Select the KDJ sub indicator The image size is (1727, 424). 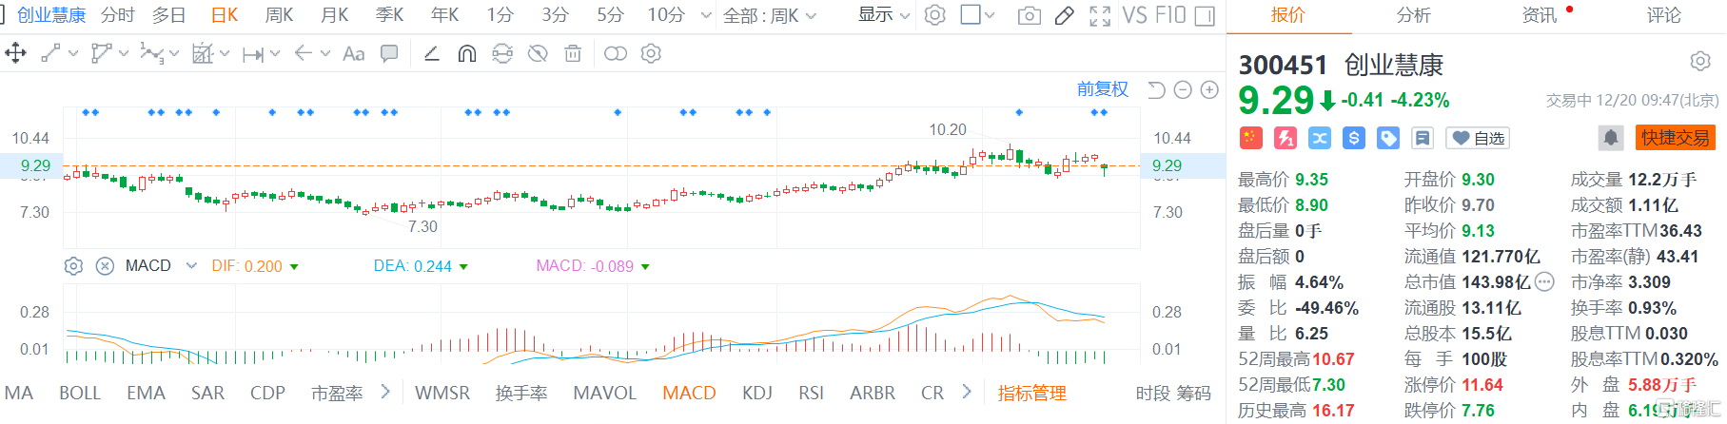(757, 393)
